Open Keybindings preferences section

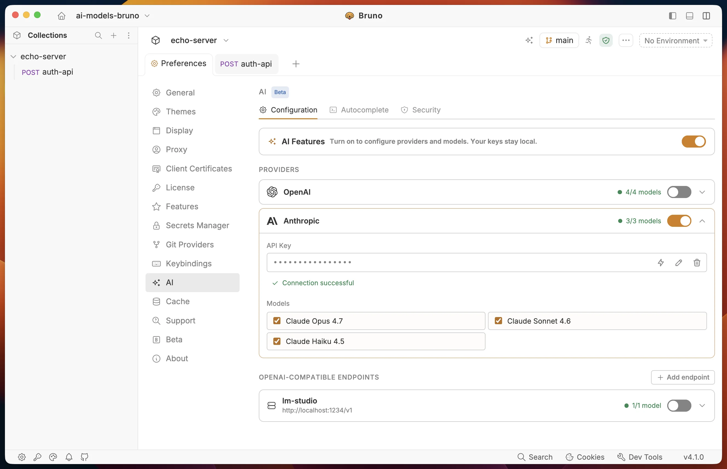click(192, 263)
